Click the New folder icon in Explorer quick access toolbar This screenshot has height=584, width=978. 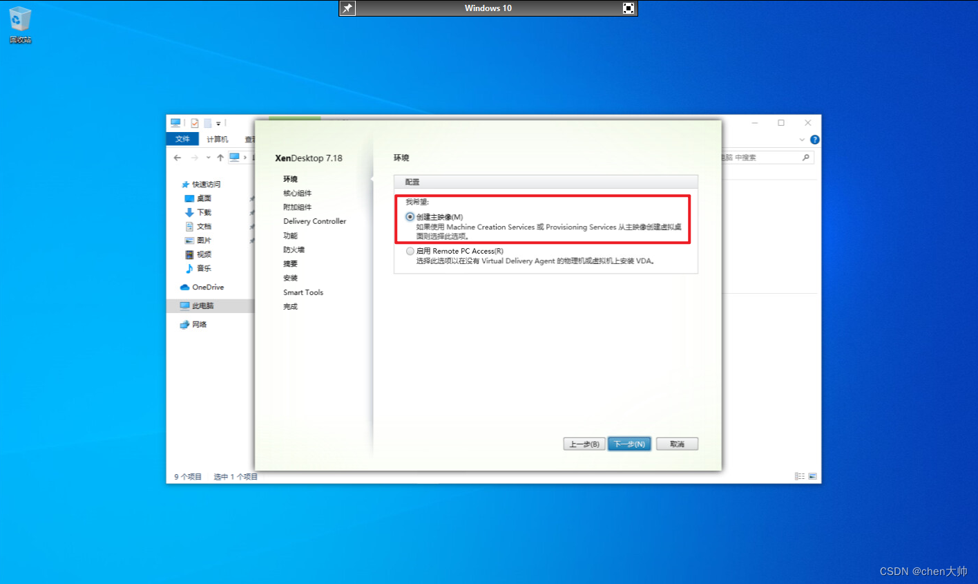coord(207,123)
